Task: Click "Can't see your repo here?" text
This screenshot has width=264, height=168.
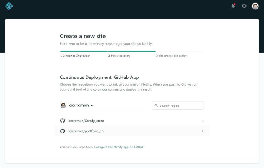Action: pyautogui.click(x=76, y=147)
